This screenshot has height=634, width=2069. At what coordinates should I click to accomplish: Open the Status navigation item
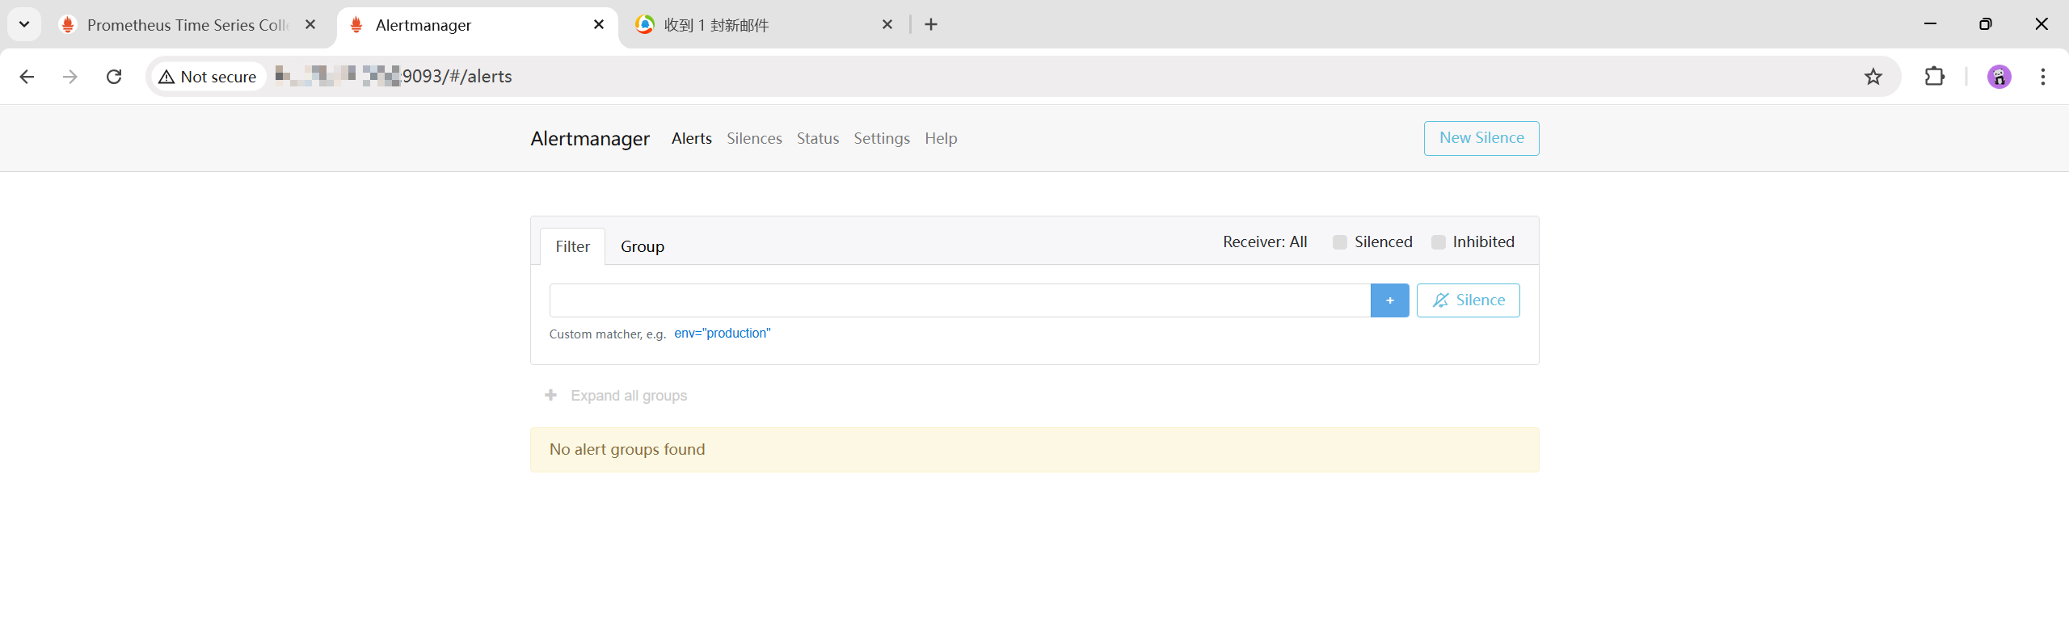point(818,139)
